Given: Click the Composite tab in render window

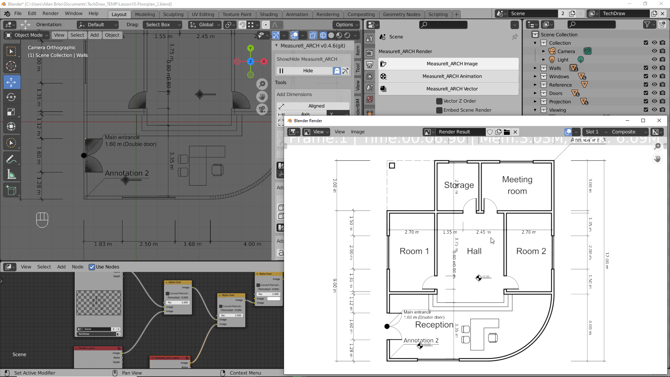Looking at the screenshot, I should [x=624, y=132].
